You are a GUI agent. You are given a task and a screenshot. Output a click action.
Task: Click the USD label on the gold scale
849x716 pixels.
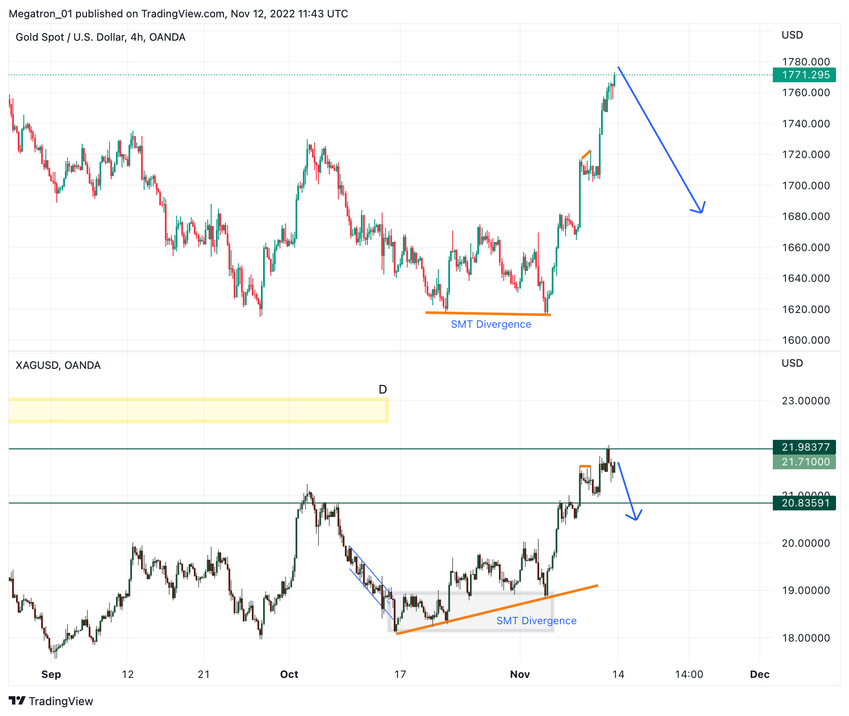point(792,35)
